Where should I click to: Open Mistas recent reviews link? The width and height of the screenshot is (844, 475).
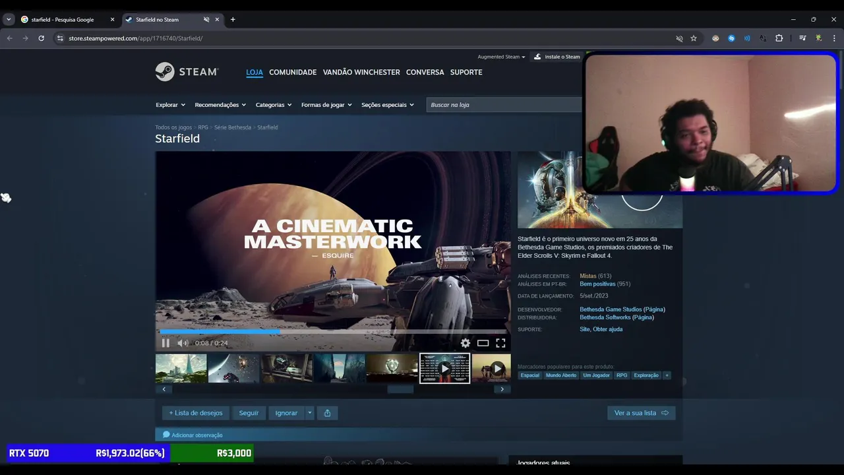[x=588, y=276]
